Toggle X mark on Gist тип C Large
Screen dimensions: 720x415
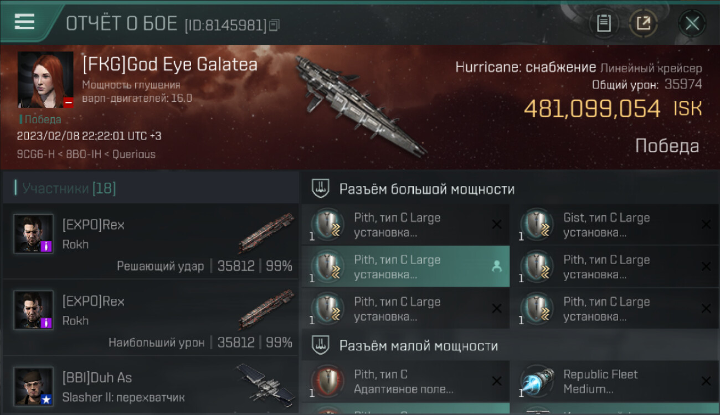[706, 225]
